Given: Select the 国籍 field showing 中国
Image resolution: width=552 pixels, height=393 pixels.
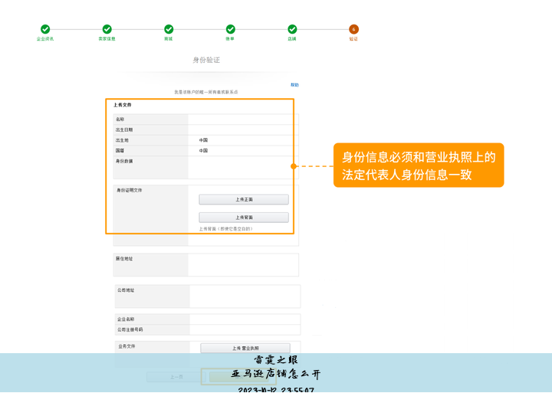Looking at the screenshot, I should [x=242, y=151].
